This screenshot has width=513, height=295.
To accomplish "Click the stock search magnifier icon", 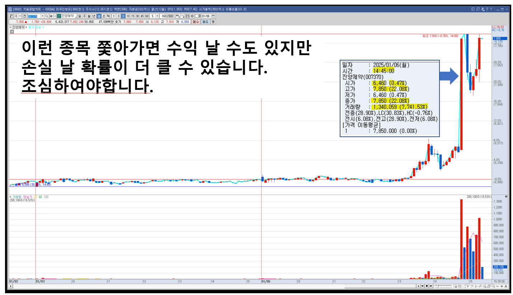I will coord(47,16).
